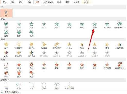This screenshot has height=94, width=127.
Task: Choose the 浮入 entrance effect
Action: coord(44,25)
